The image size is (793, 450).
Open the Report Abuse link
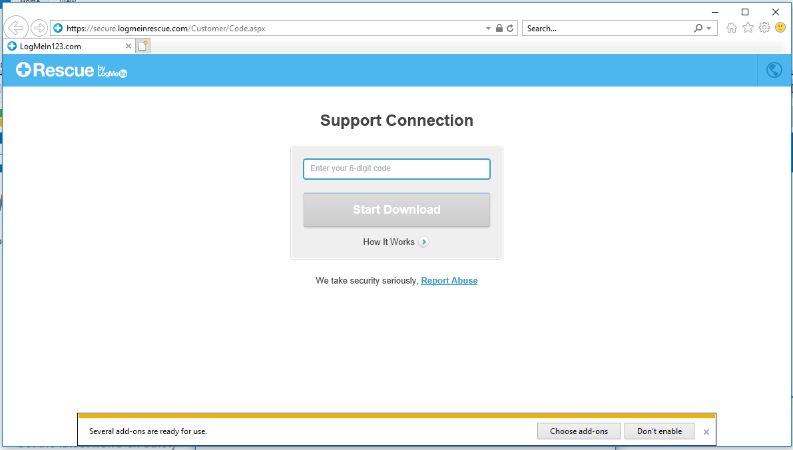[x=449, y=281]
